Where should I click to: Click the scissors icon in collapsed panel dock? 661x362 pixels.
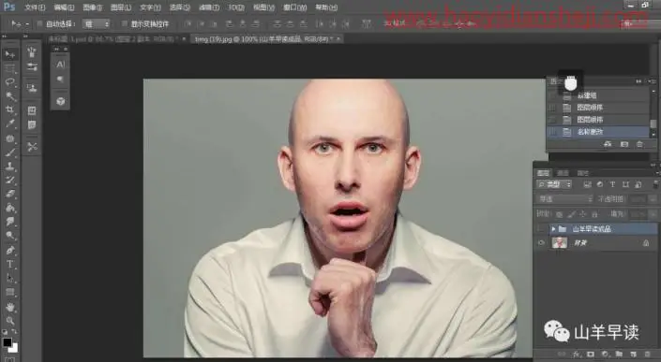pos(32,147)
